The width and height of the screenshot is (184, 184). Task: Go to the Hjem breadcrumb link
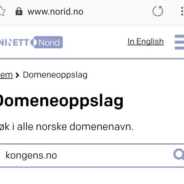click(x=7, y=75)
